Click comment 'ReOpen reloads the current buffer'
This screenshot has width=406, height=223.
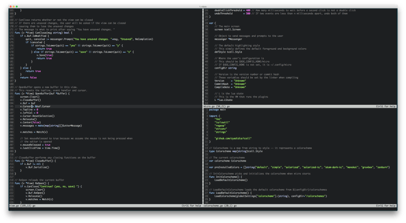click(x=40, y=180)
